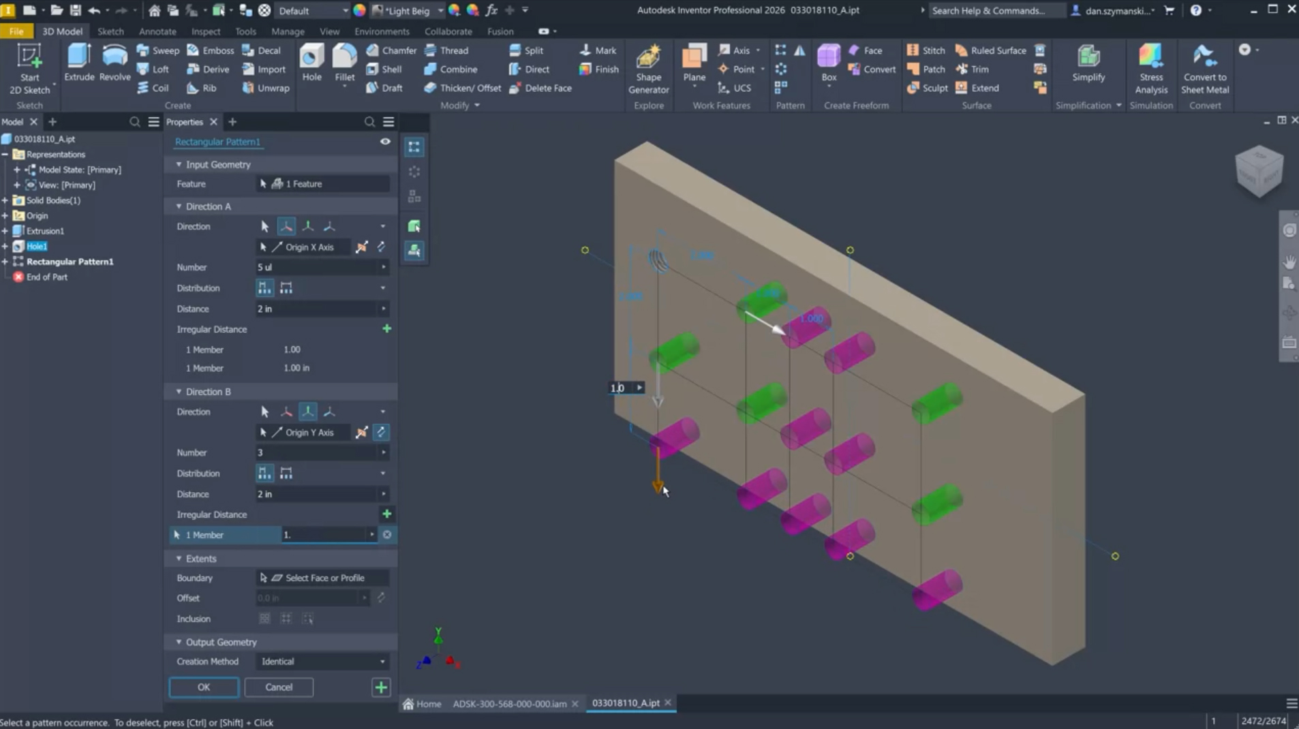This screenshot has height=729, width=1299.
Task: Select the Revolve tool
Action: [x=114, y=63]
